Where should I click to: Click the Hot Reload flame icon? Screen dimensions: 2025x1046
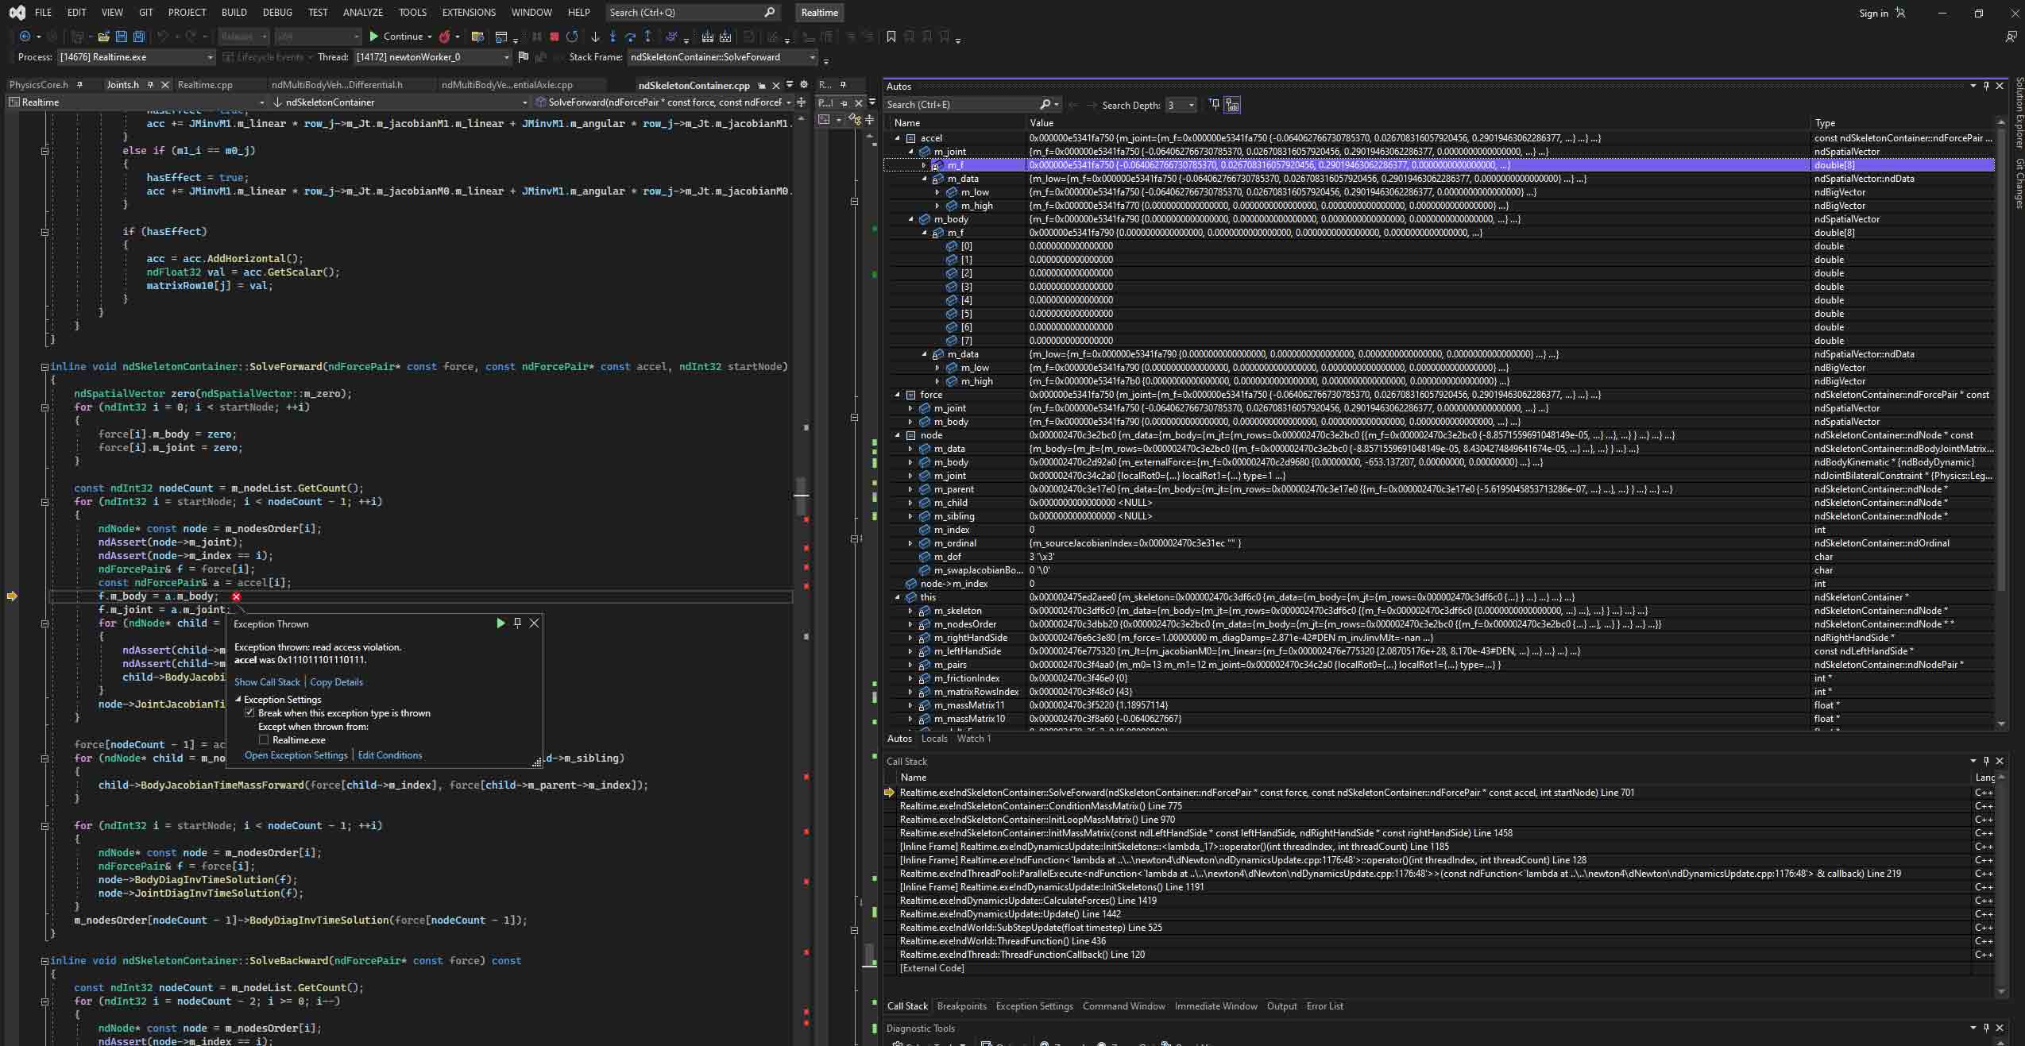445,37
